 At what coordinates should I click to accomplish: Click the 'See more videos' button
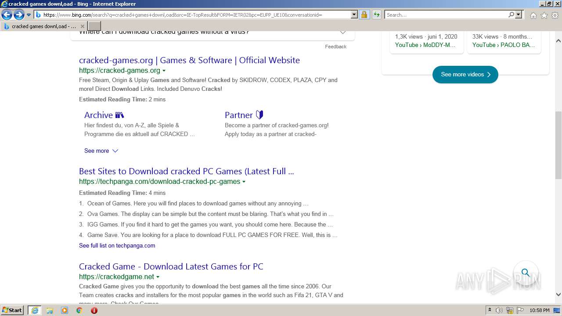[465, 75]
